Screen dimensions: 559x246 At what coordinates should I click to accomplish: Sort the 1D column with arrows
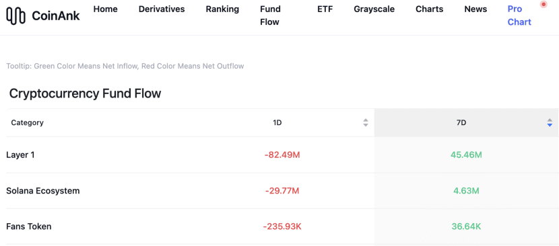pyautogui.click(x=366, y=123)
